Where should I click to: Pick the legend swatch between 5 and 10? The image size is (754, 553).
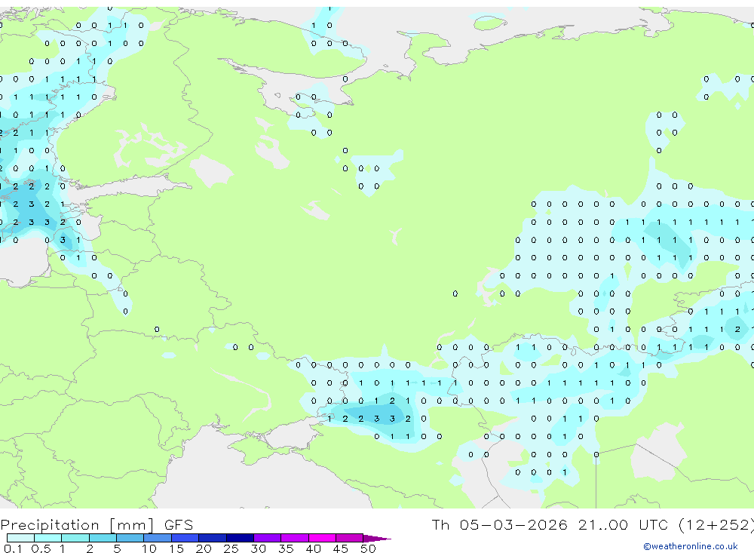tap(130, 538)
